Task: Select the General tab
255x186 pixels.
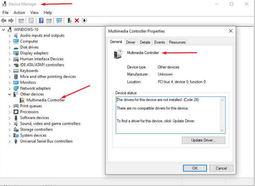Action: (116, 42)
